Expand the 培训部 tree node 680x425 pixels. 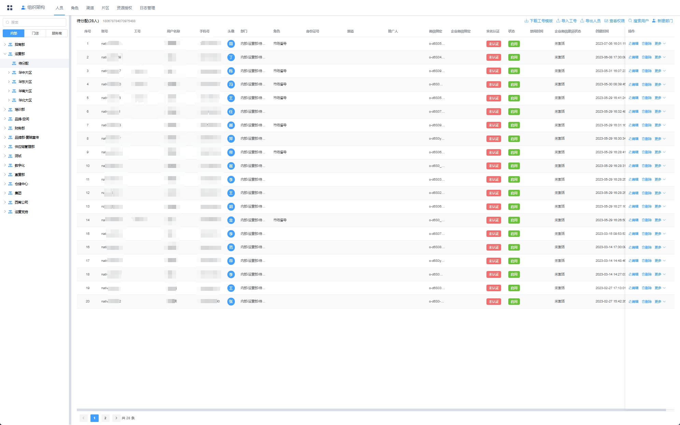5,109
